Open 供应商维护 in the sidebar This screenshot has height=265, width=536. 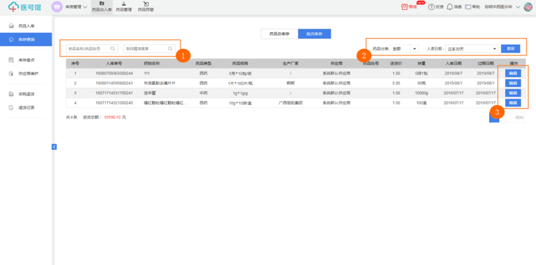(x=26, y=73)
